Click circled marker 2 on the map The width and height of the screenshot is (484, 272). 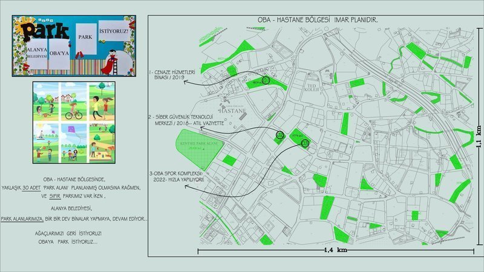pos(280,134)
